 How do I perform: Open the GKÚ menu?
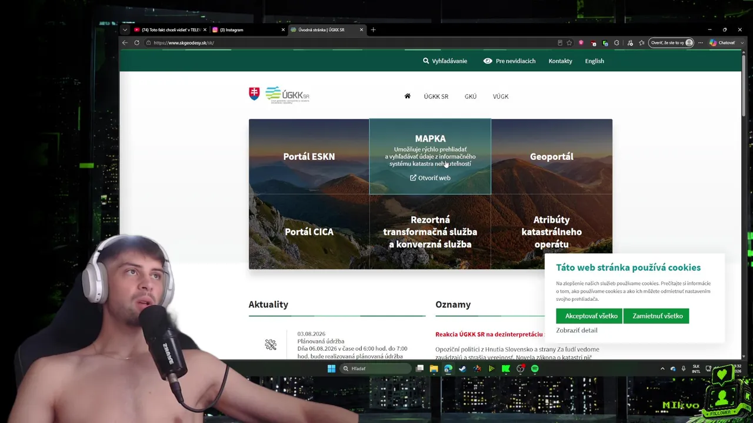[x=471, y=96]
